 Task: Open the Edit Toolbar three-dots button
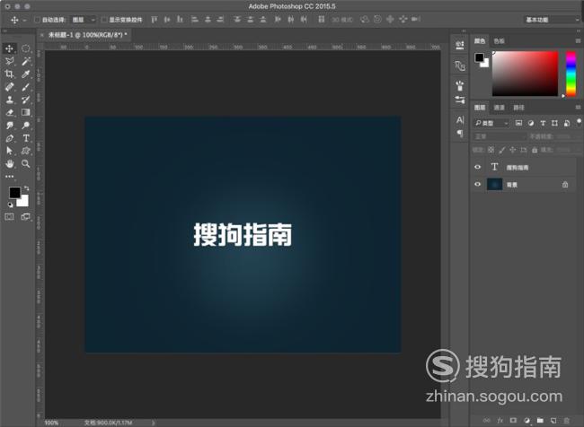10,177
